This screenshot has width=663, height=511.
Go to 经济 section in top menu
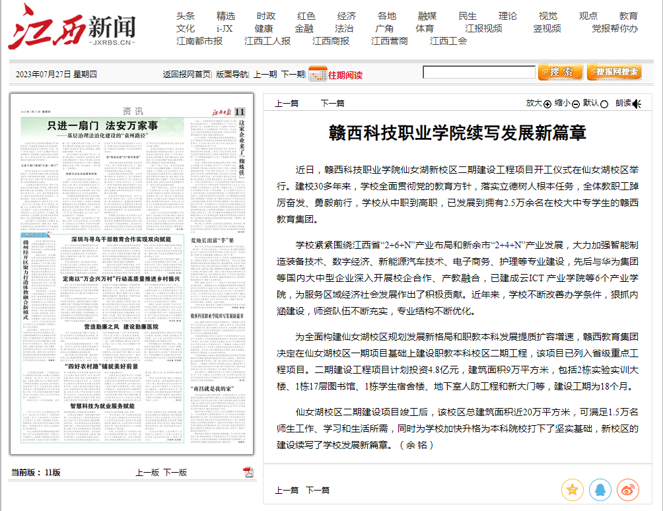346,16
